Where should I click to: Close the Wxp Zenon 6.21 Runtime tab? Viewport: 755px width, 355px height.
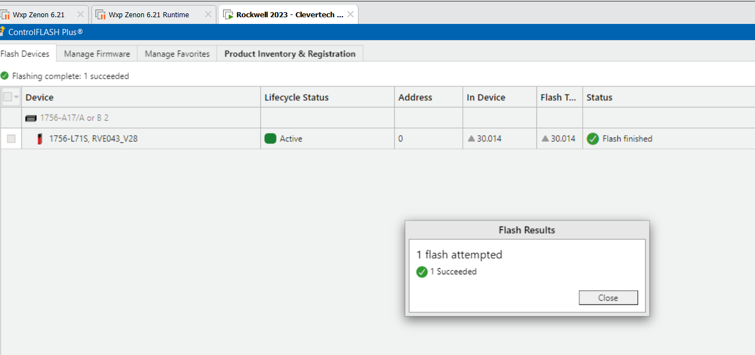point(208,14)
